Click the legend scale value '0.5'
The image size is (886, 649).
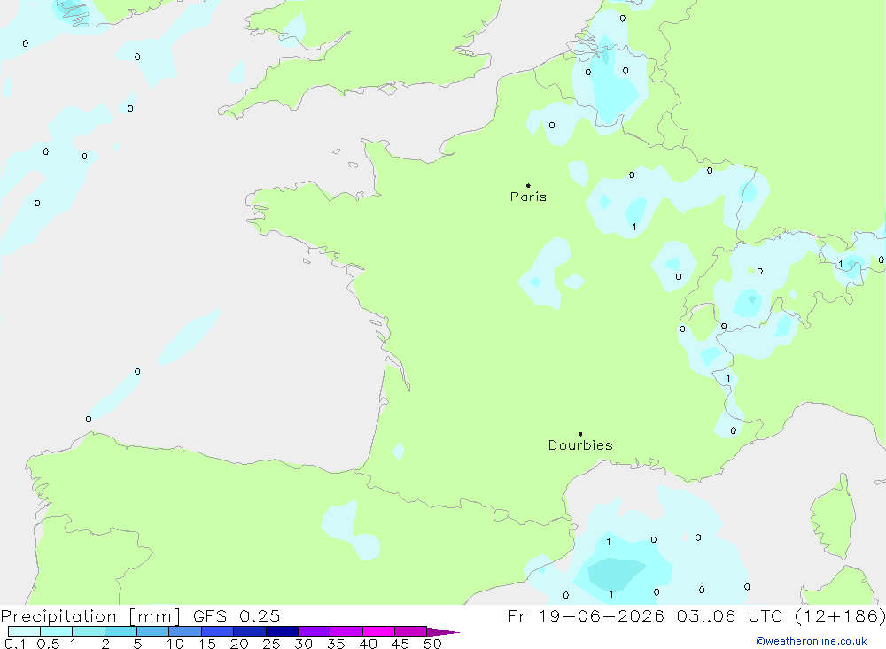(48, 644)
